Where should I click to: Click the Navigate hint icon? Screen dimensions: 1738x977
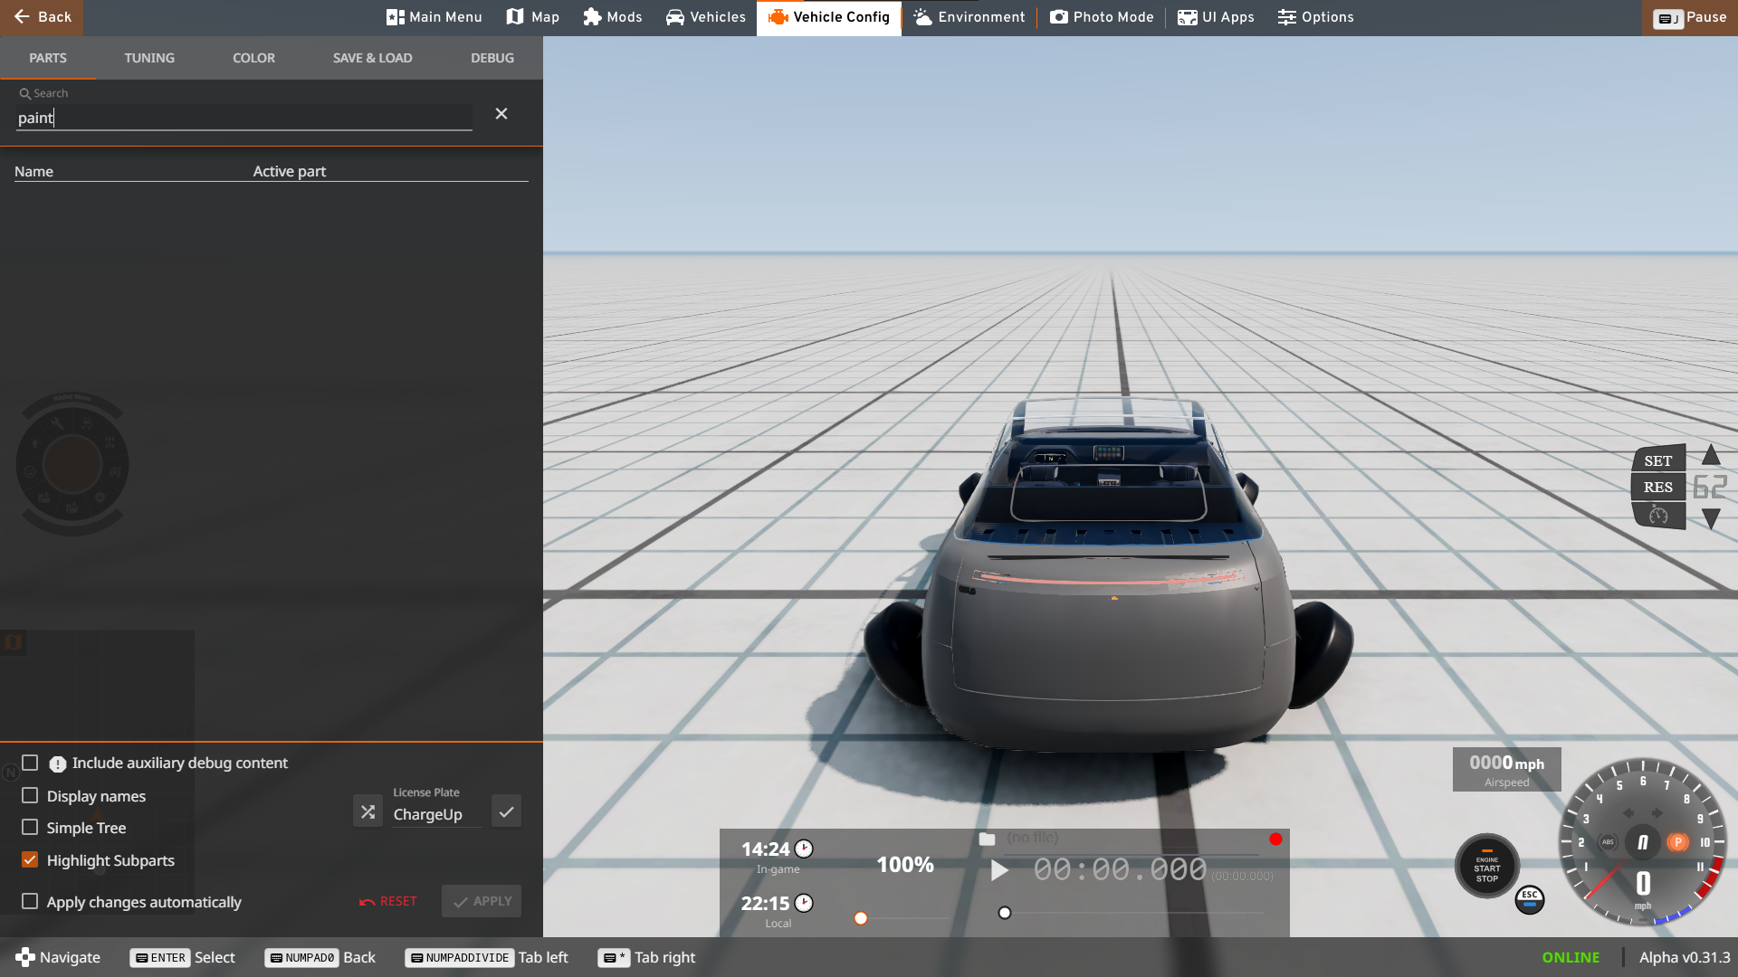[25, 957]
